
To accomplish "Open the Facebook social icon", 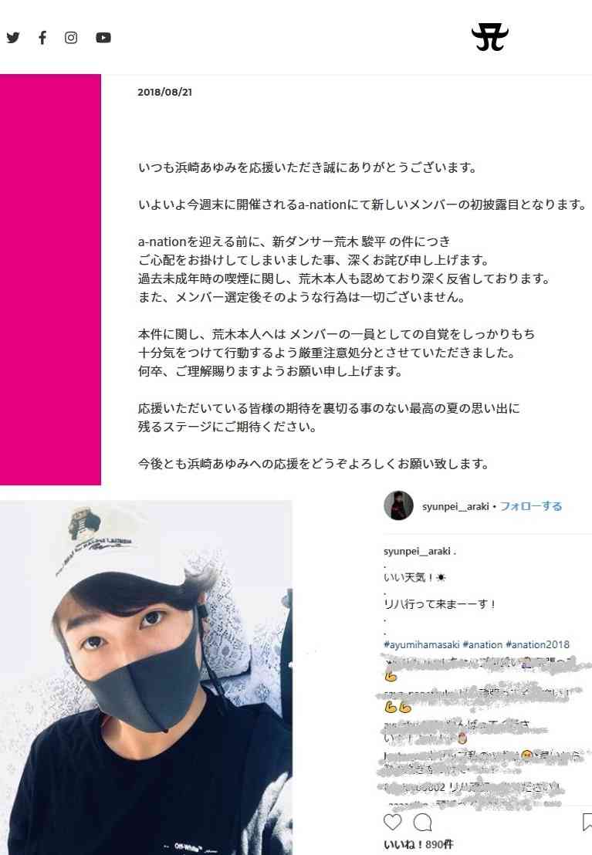I will tap(42, 38).
